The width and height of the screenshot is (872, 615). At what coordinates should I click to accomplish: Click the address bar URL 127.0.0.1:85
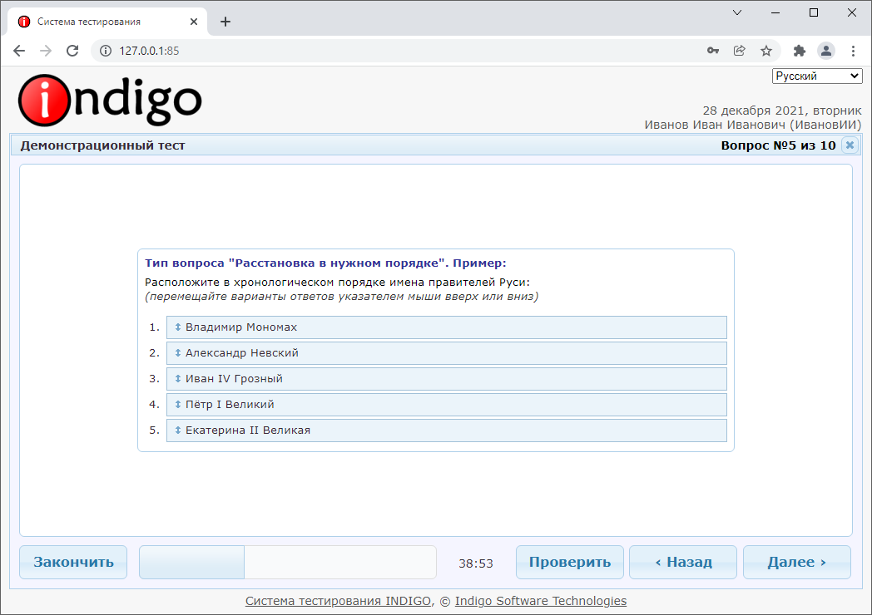tap(149, 51)
